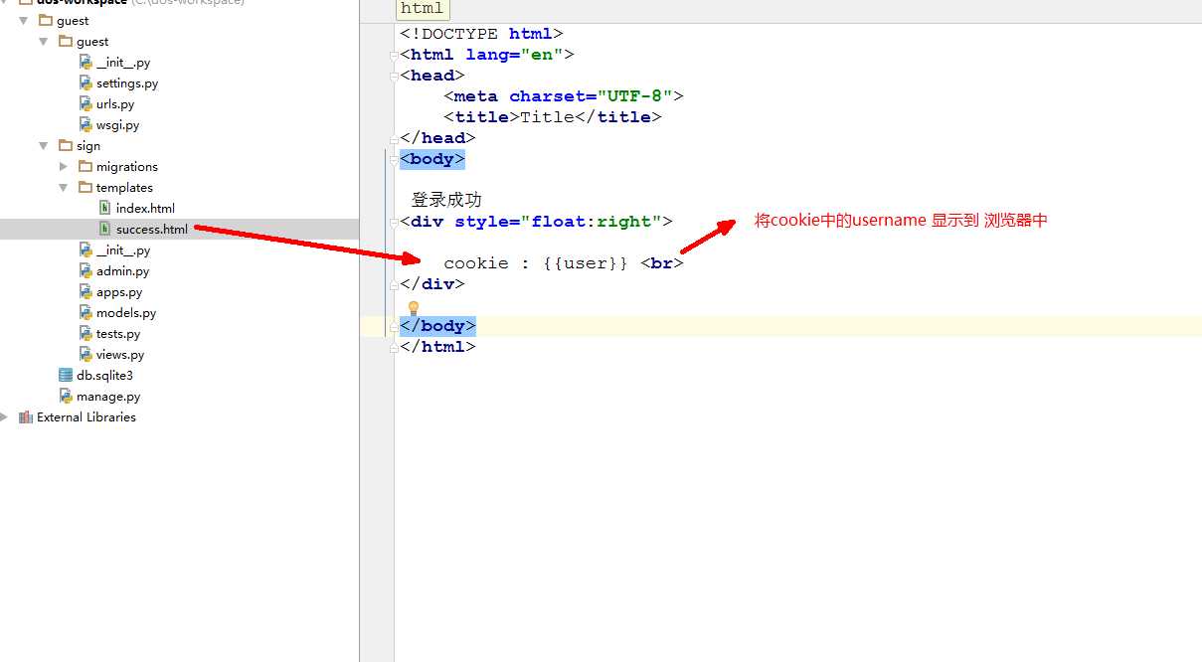This screenshot has width=1202, height=662.
Task: Click the sign folder icon
Action: 66,145
